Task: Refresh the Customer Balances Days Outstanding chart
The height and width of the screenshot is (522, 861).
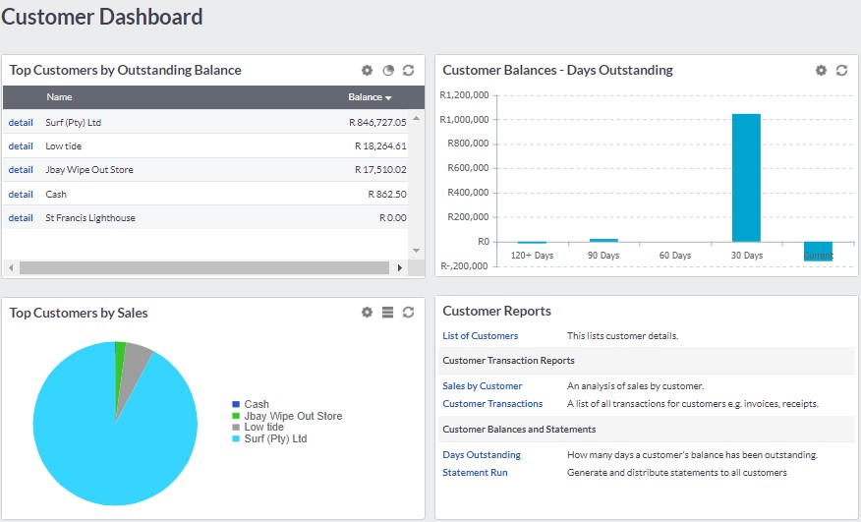Action: 841,71
